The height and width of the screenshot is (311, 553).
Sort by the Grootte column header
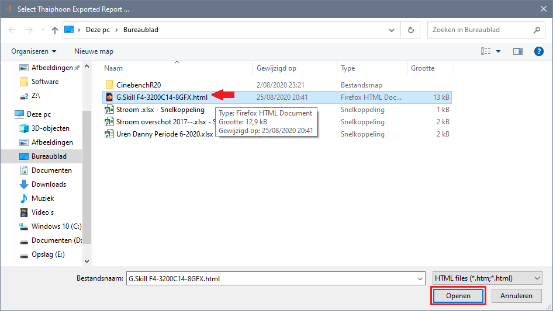[x=423, y=68]
